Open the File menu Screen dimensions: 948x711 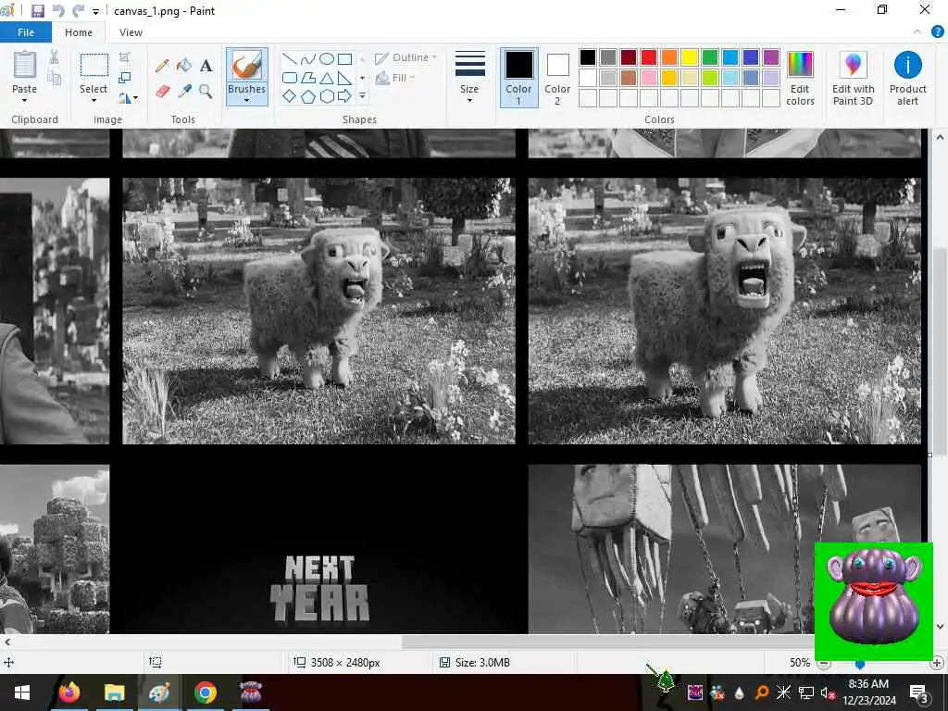(x=25, y=32)
